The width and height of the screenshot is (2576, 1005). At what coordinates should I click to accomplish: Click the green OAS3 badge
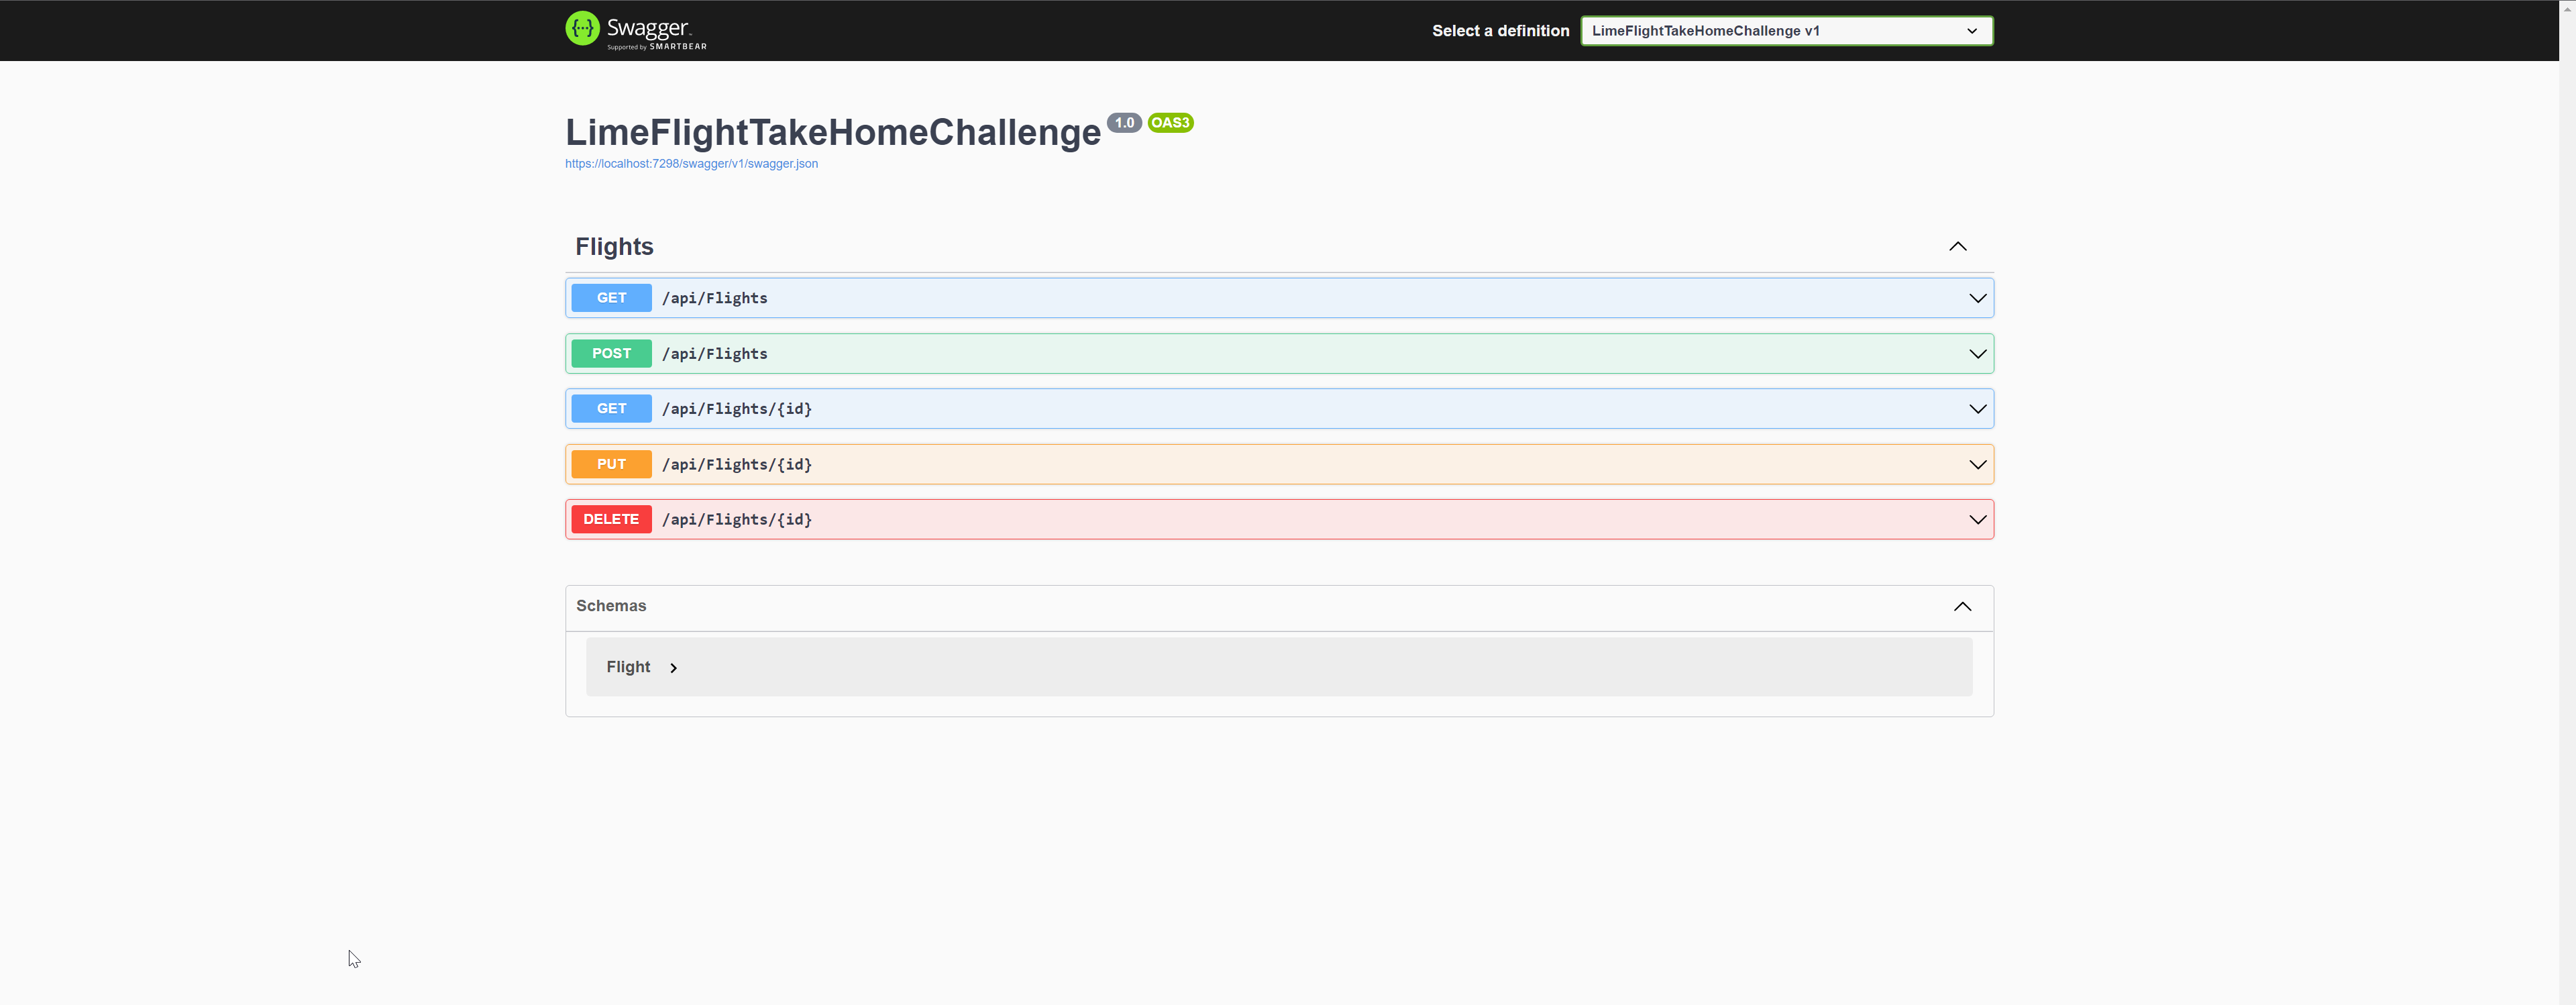tap(1170, 122)
